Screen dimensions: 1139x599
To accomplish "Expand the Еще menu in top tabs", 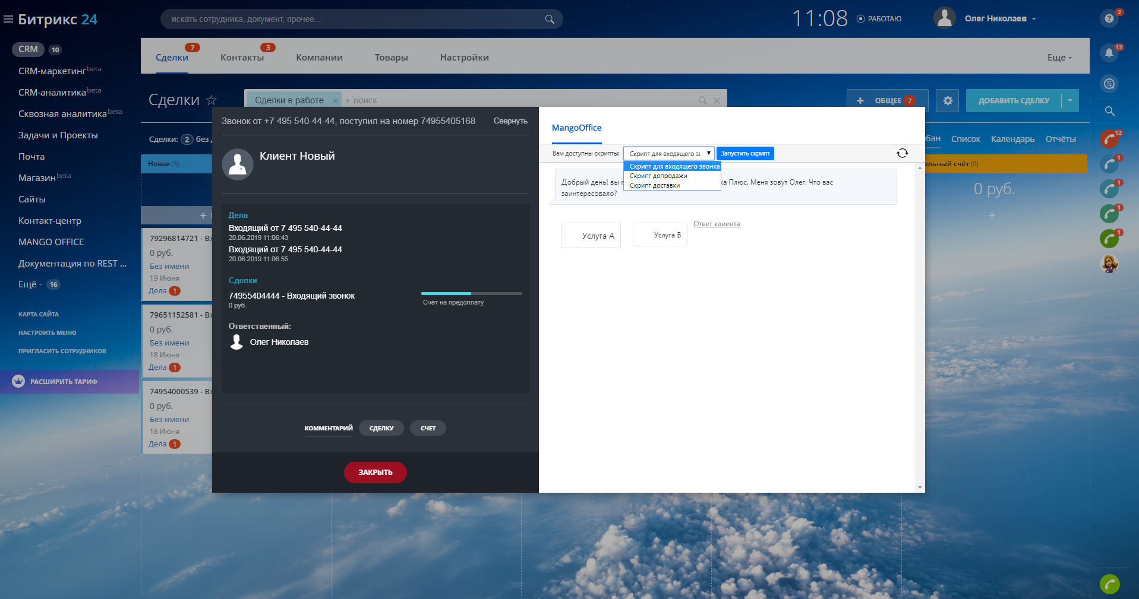I will click(1059, 58).
